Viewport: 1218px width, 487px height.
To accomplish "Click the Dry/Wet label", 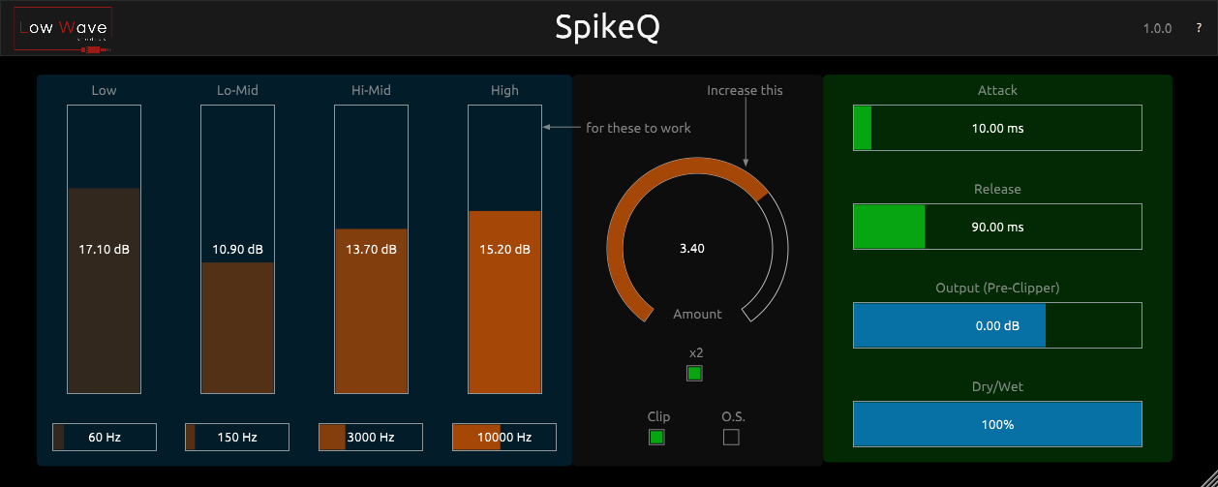I will (997, 386).
